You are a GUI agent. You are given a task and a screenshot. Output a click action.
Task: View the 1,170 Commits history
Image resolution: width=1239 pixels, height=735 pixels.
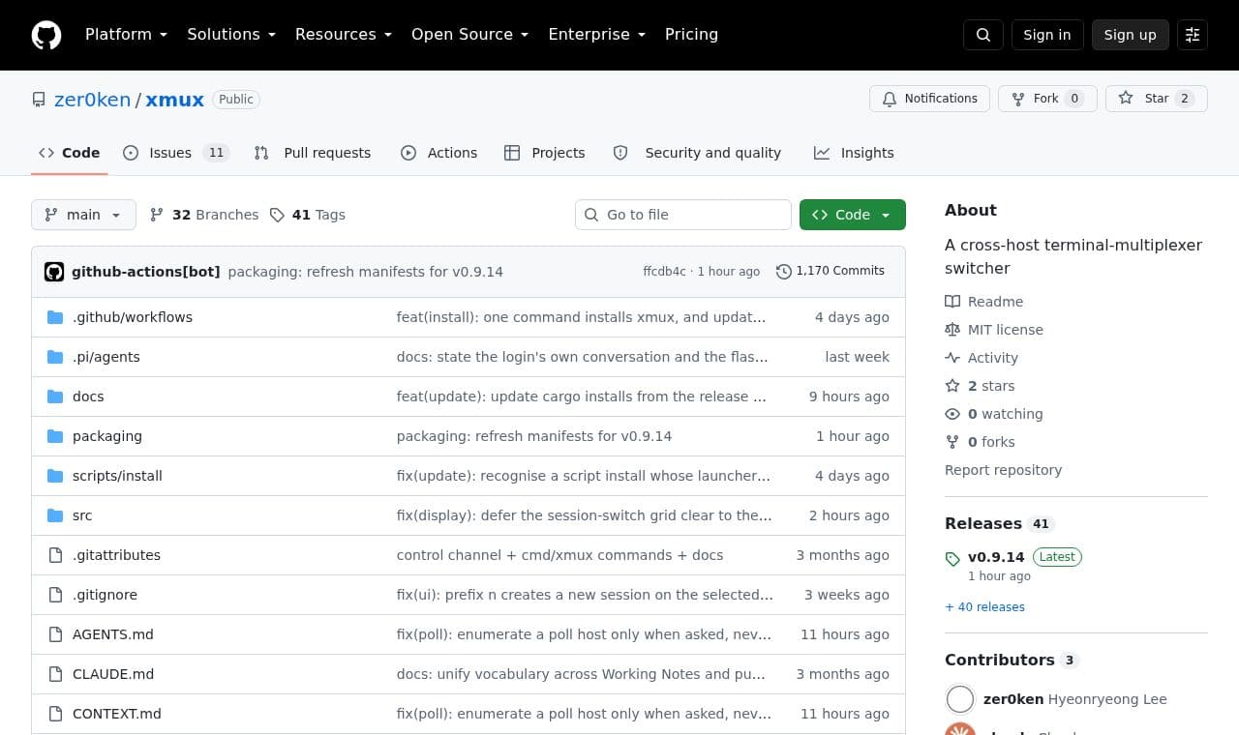831,272
